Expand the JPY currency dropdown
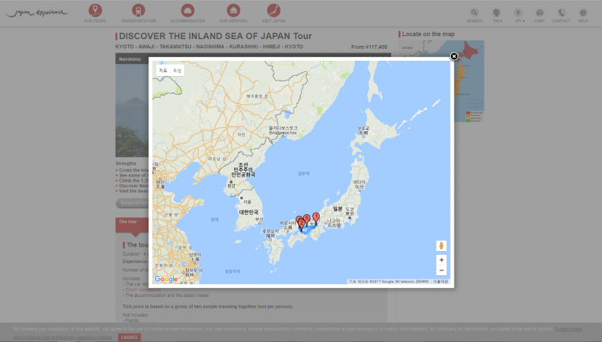Screen dimensions: 602x342 518,14
